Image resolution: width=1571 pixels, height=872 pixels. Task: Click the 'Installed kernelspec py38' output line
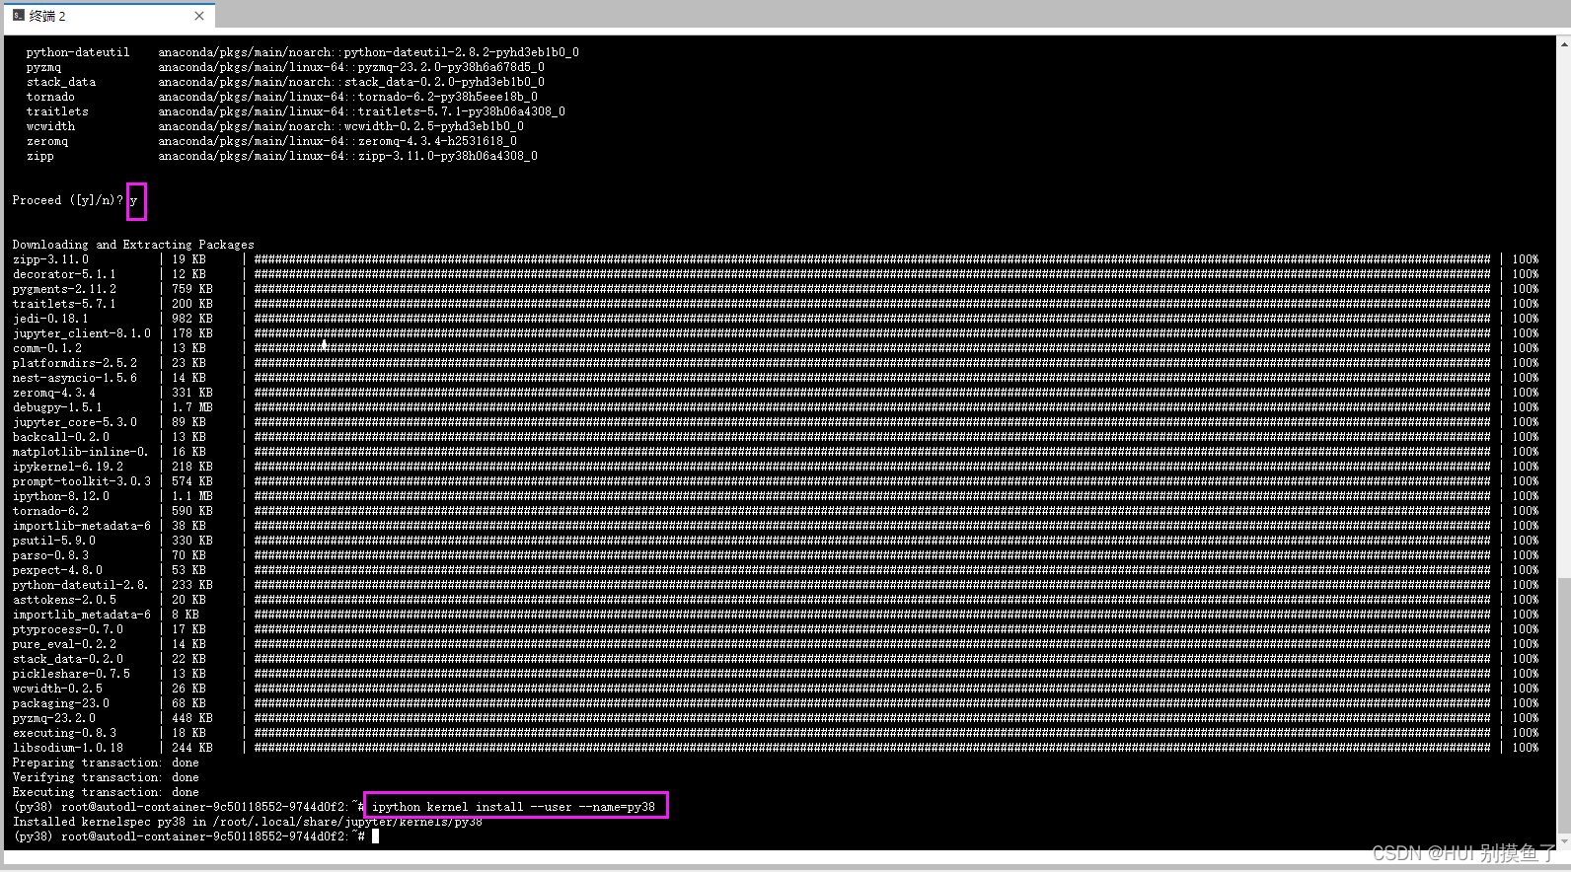point(248,822)
